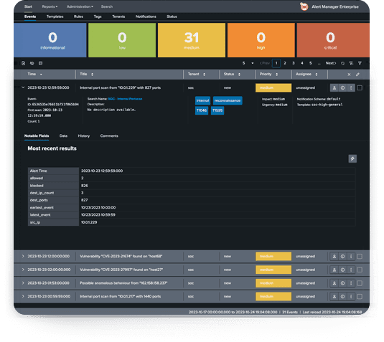
Task: Expand the CVE-2023-21674 event row
Action: tap(23, 256)
